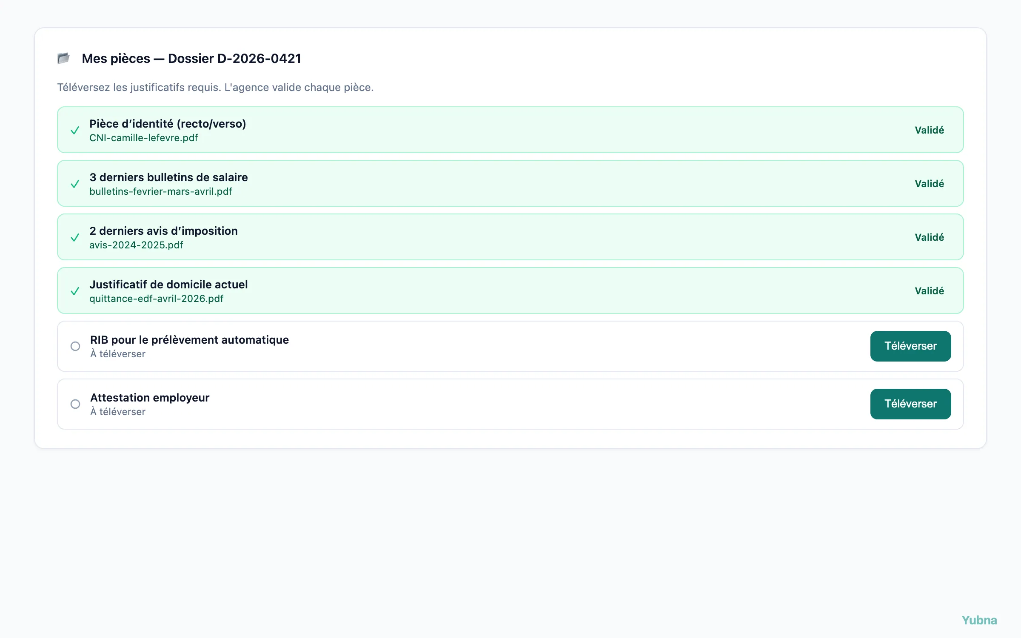
Task: Click the checkmark icon for Pièce d'identité
Action: (75, 130)
